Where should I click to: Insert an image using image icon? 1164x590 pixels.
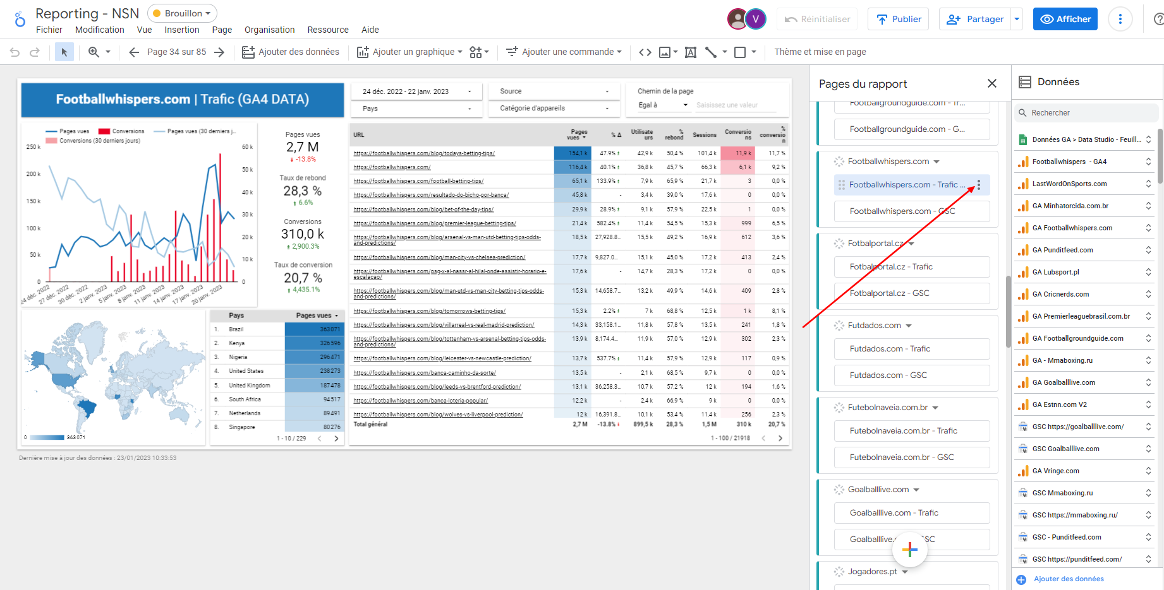click(x=665, y=52)
